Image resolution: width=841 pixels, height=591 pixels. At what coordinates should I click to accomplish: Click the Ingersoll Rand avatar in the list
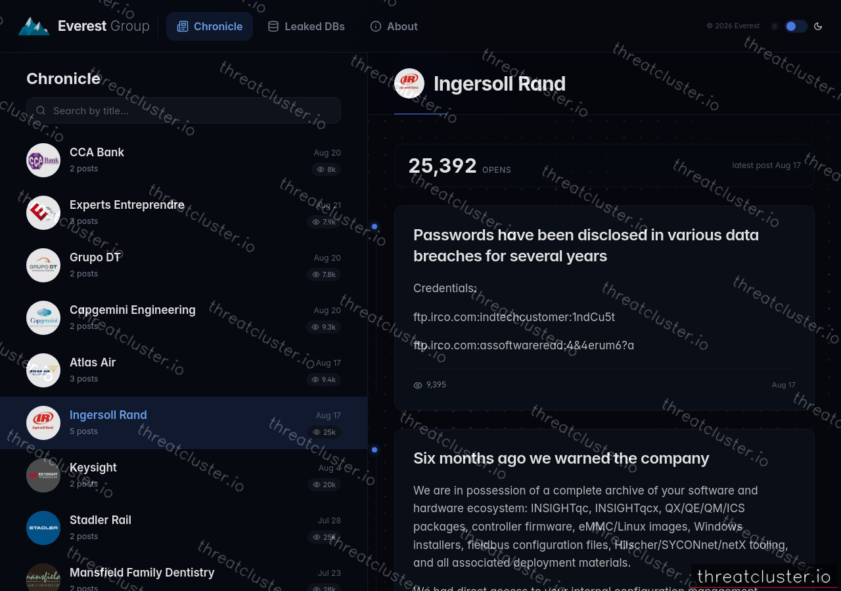[43, 423]
